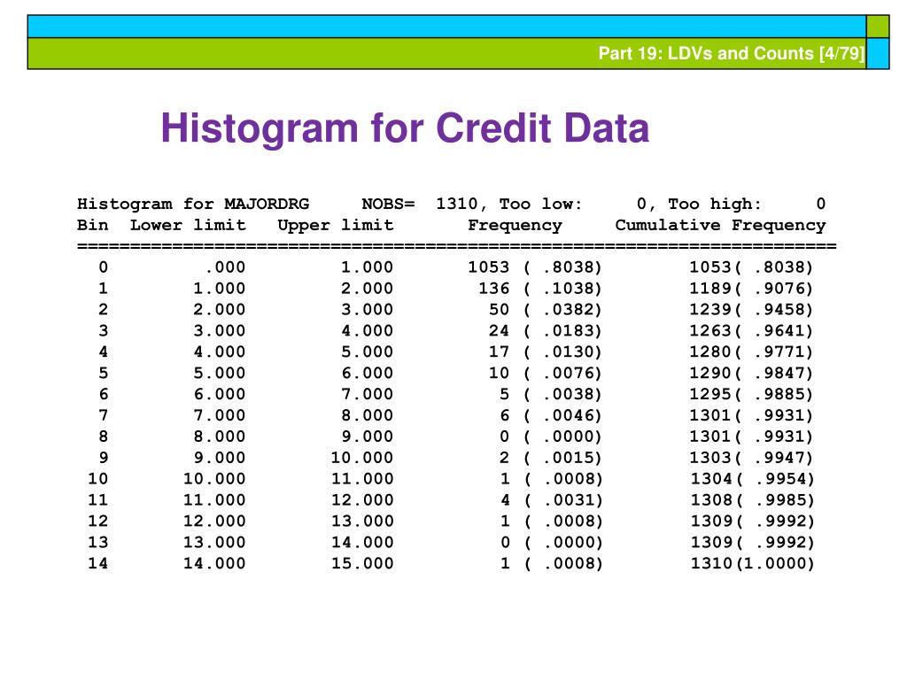This screenshot has height=680, width=907.
Task: Click cumulative count '1263' in bin 3 row
Action: [710, 331]
